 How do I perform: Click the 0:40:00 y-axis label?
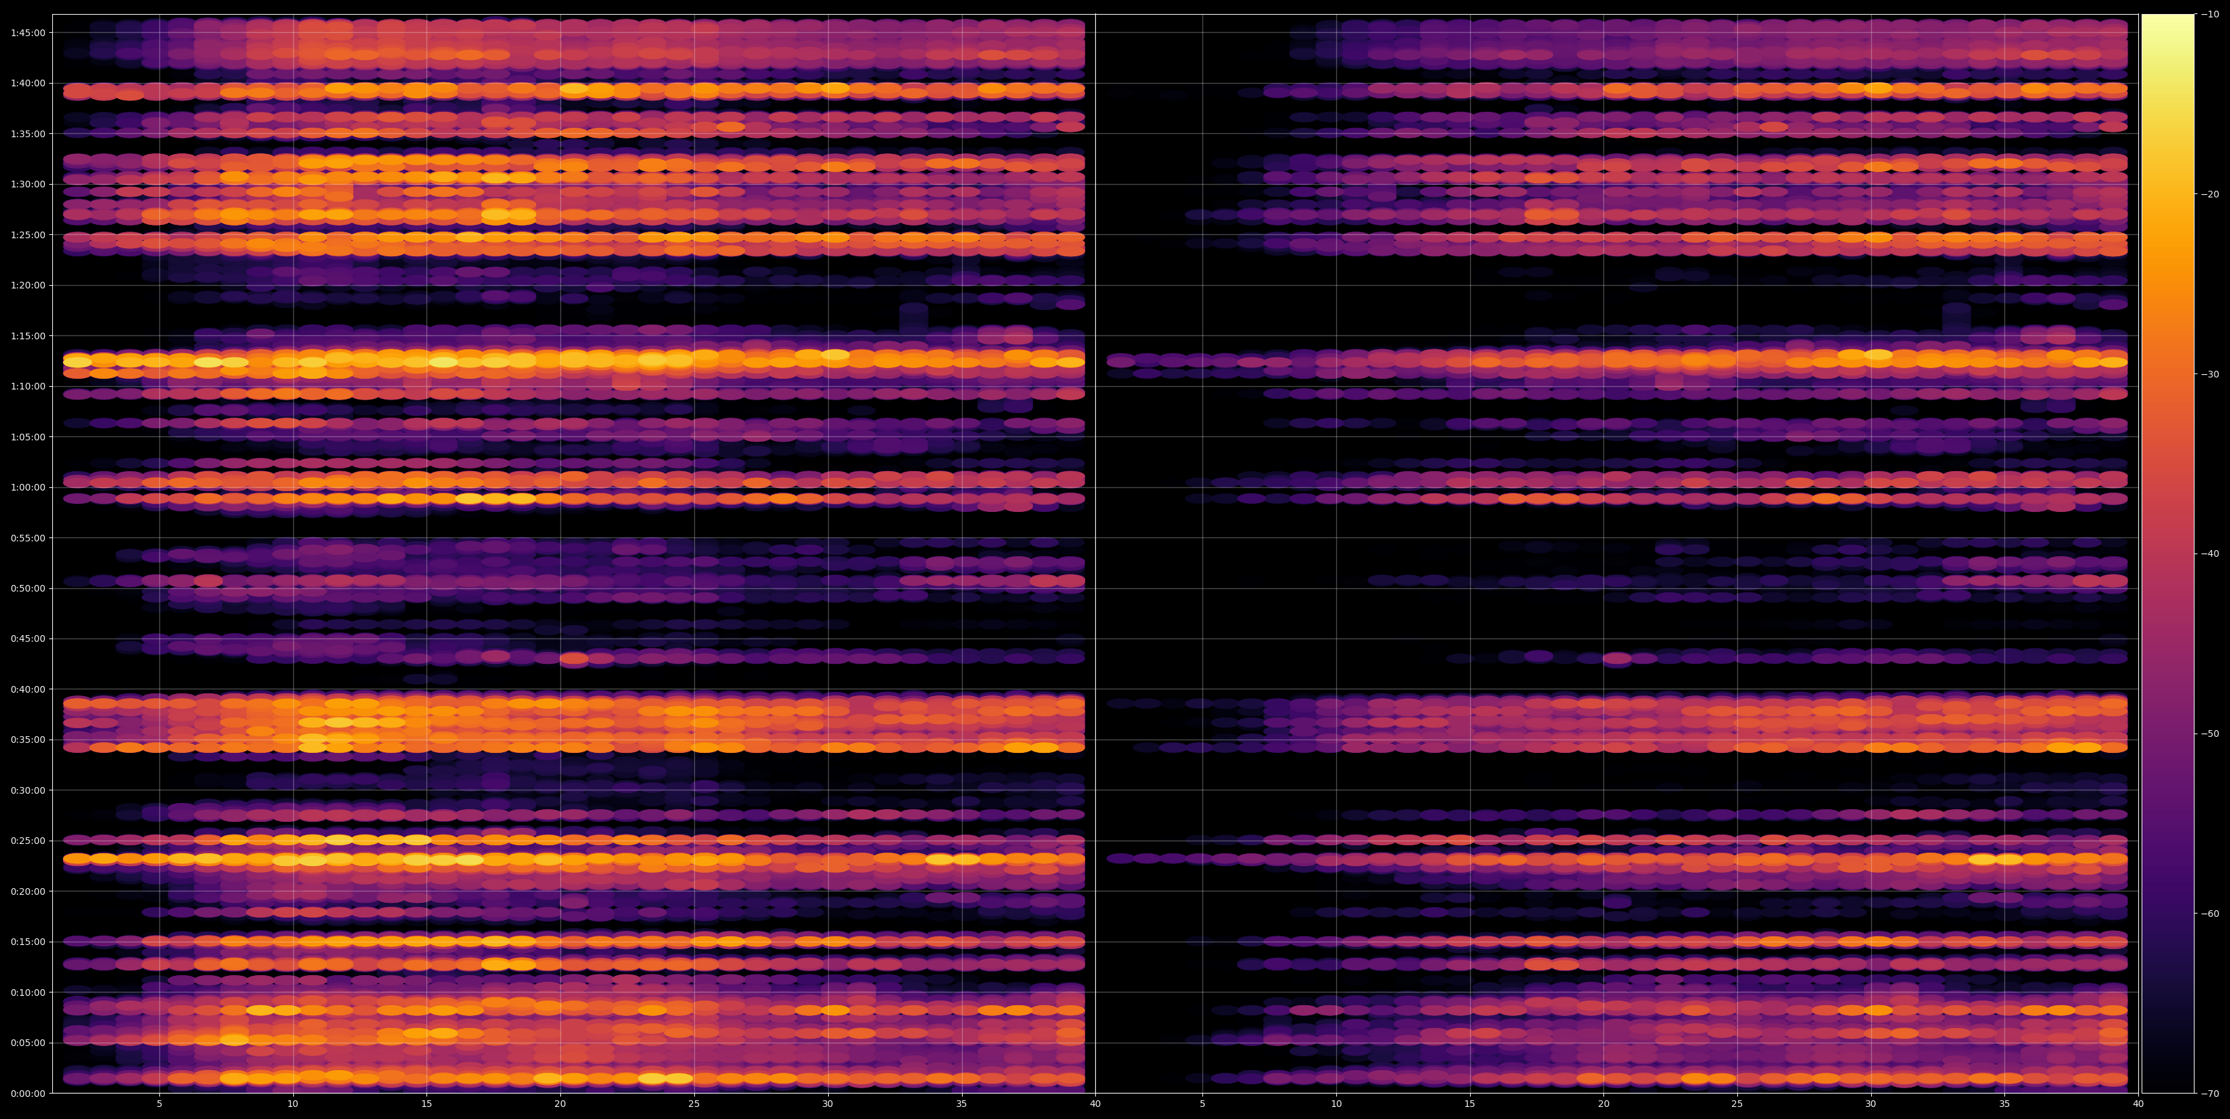27,689
